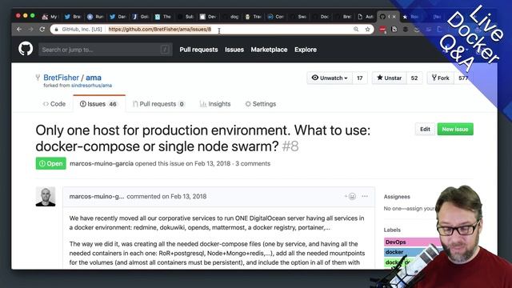
Task: Bookmark page with star icon in address bar
Action: point(367,30)
